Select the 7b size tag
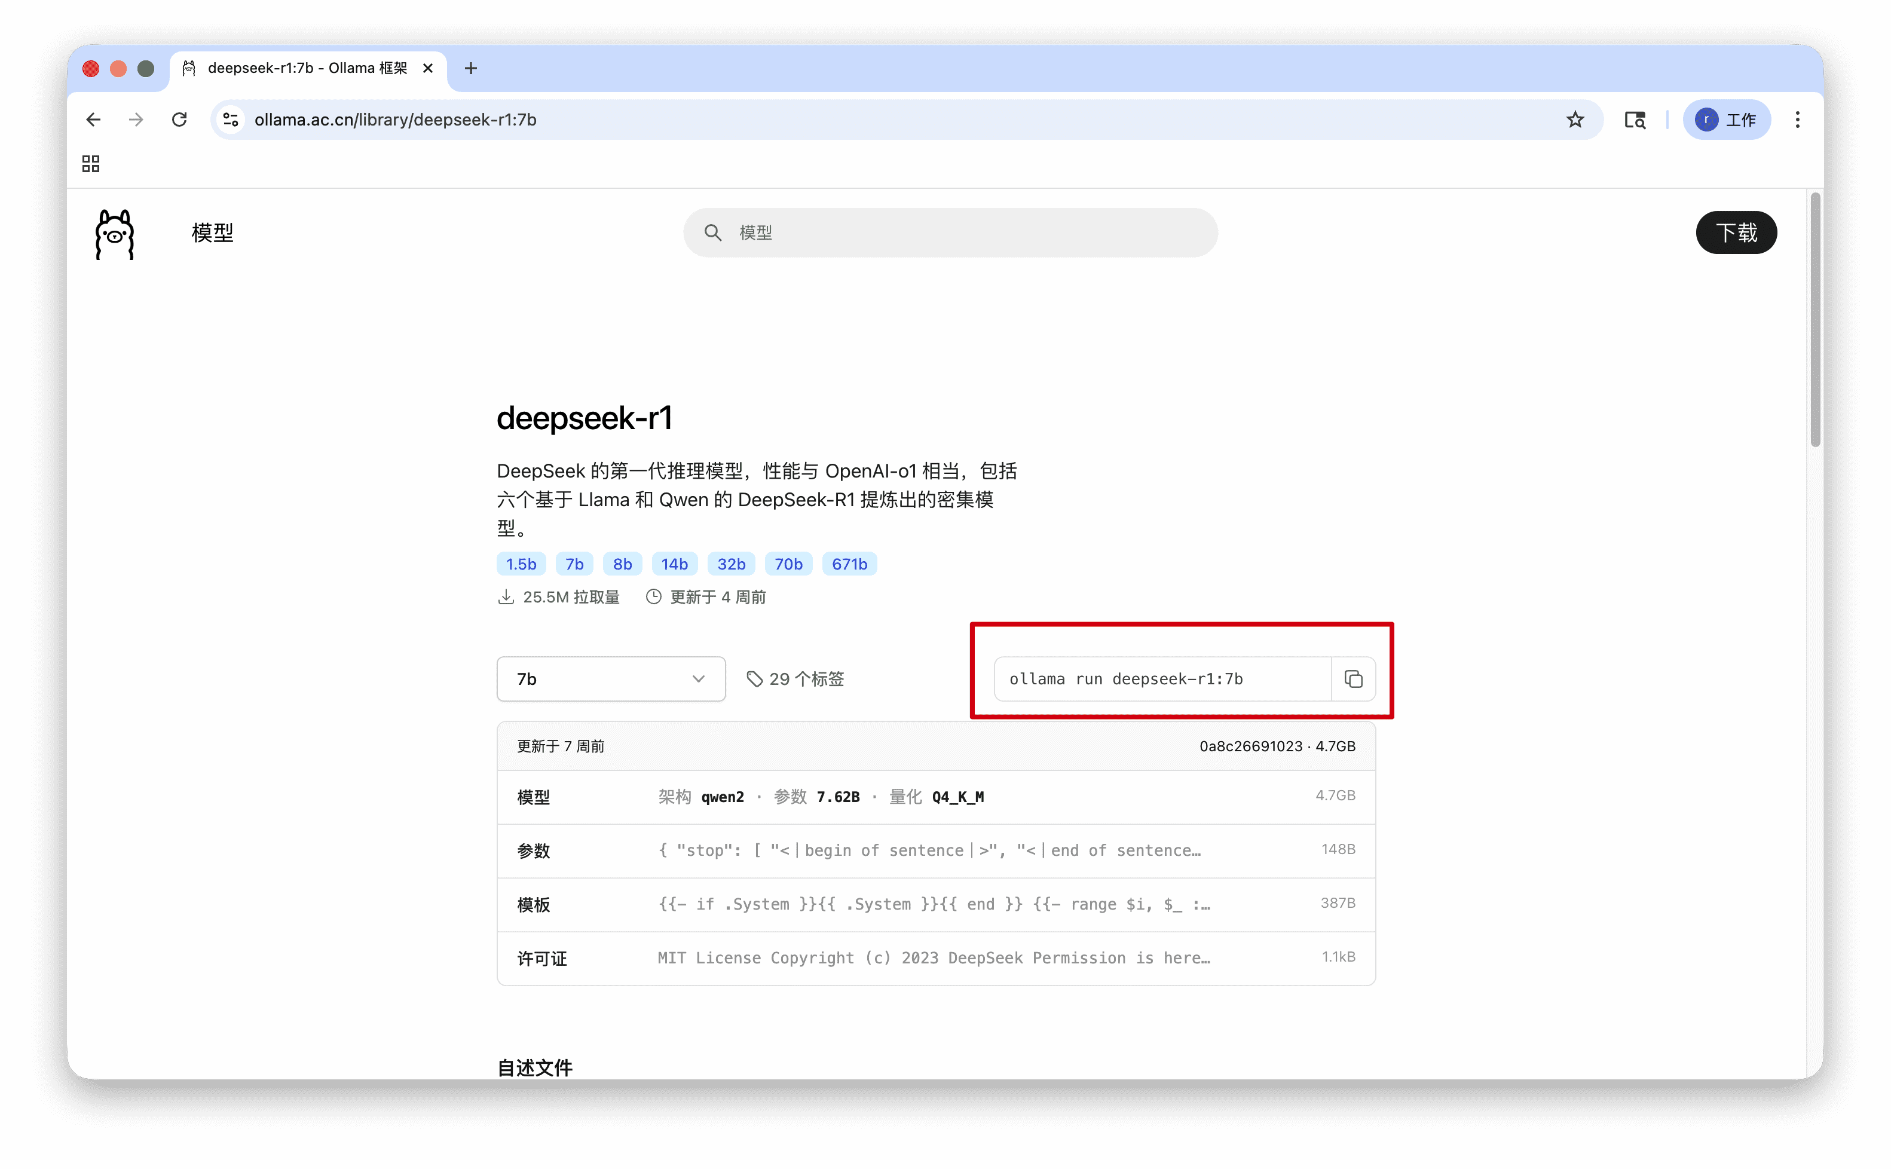The image size is (1891, 1169). (574, 564)
